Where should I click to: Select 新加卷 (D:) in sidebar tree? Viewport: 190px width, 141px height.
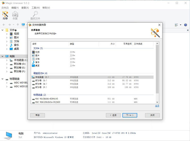(20, 64)
